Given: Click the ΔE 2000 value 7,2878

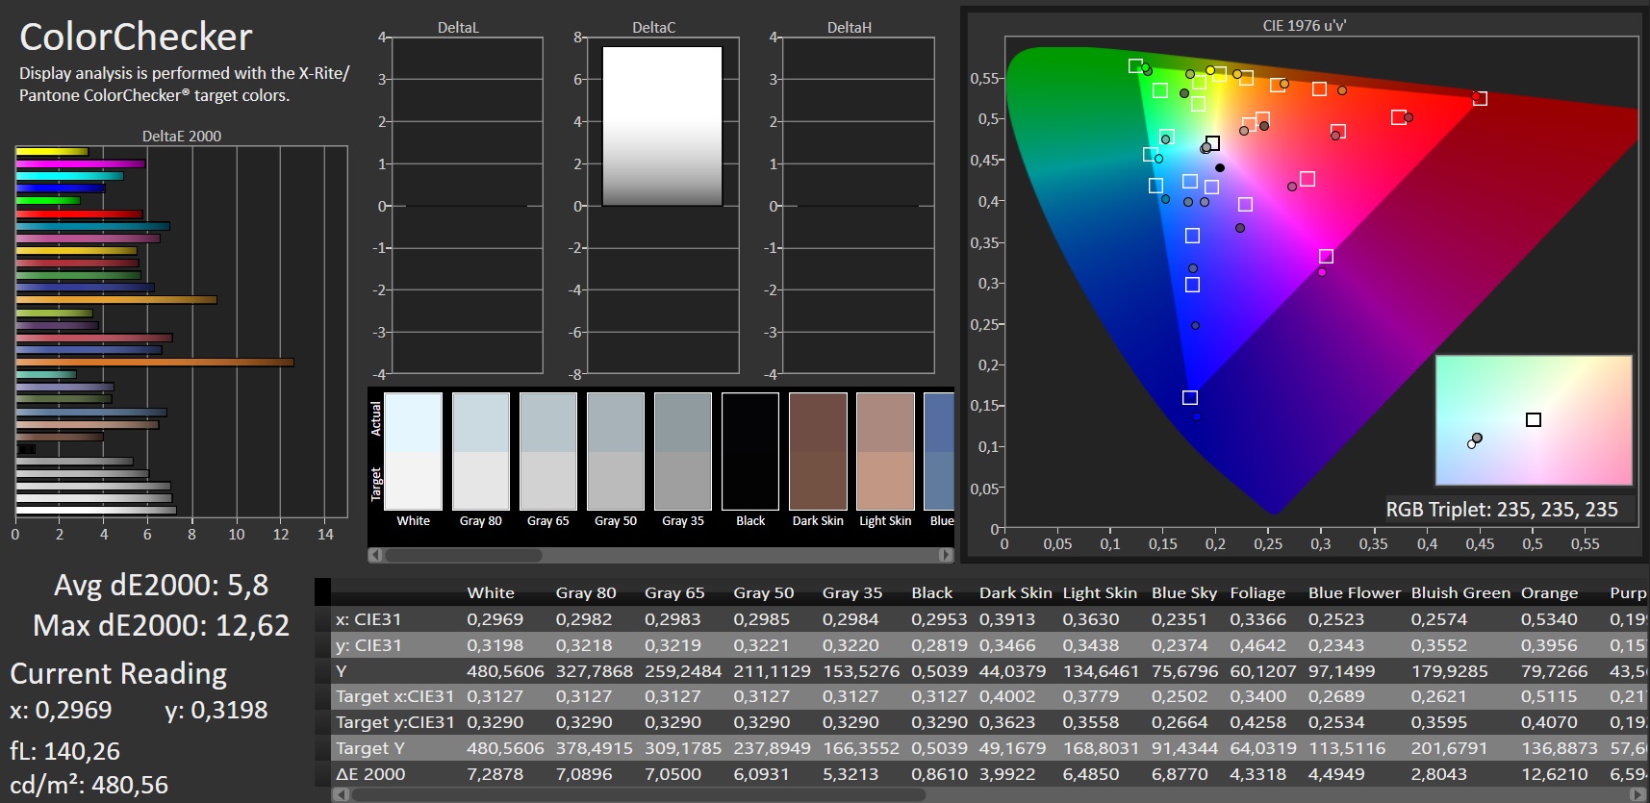Looking at the screenshot, I should pos(495,774).
